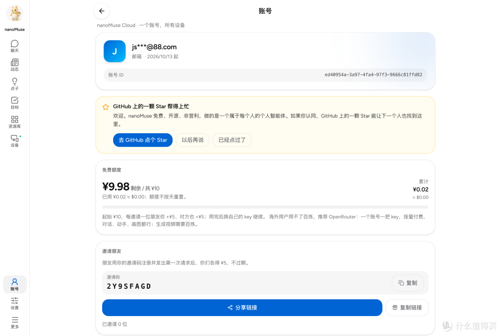Screen dimensions: 501x336
Task: Open the 点子 ideas section
Action: [x=15, y=84]
